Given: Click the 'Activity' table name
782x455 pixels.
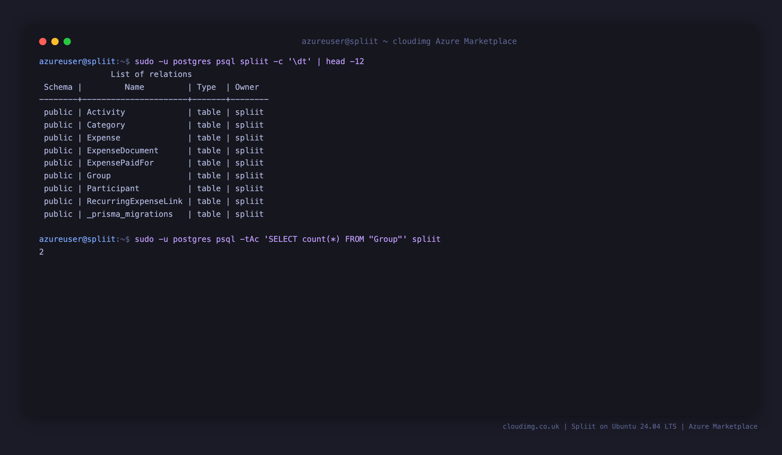Looking at the screenshot, I should (x=106, y=112).
